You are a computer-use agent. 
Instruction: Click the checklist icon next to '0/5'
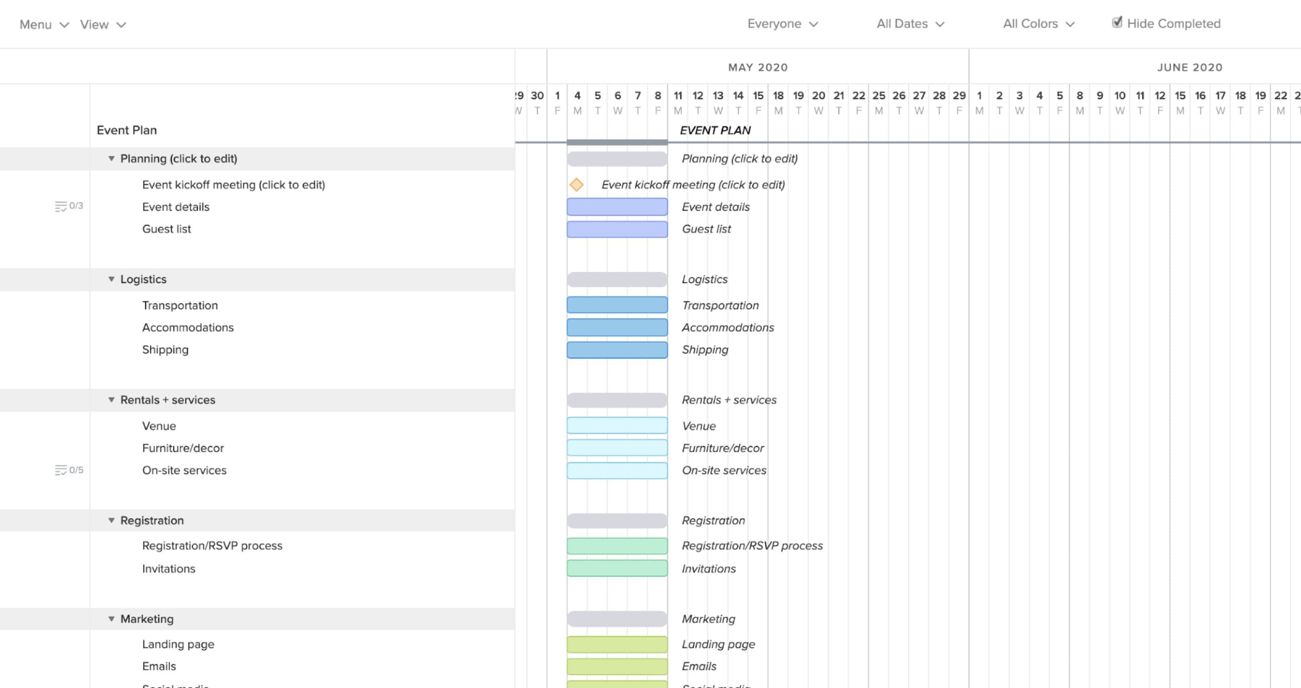60,470
